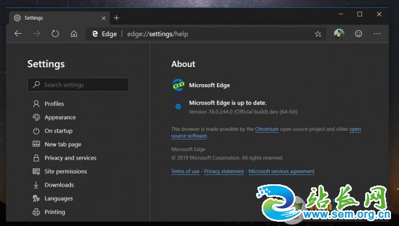The image size is (399, 226).
Task: Open the three-dot Settings and more menu
Action: tap(377, 34)
